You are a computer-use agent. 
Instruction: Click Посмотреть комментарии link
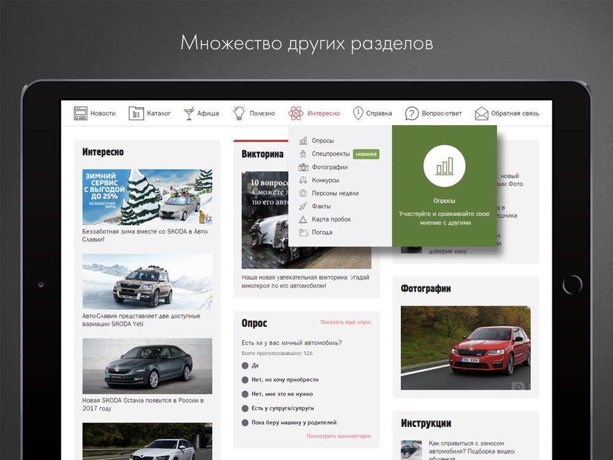point(339,435)
